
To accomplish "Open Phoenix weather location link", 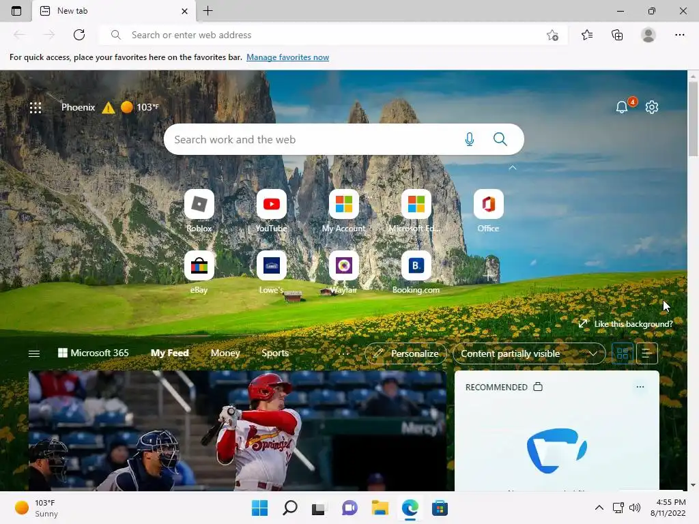I will point(78,107).
